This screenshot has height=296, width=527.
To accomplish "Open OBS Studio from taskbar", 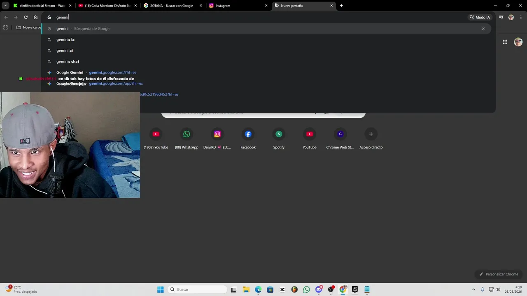I will coord(331,289).
